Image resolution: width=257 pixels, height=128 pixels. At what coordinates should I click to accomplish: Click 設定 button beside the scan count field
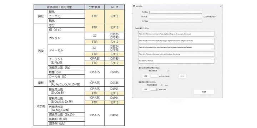click(x=146, y=89)
